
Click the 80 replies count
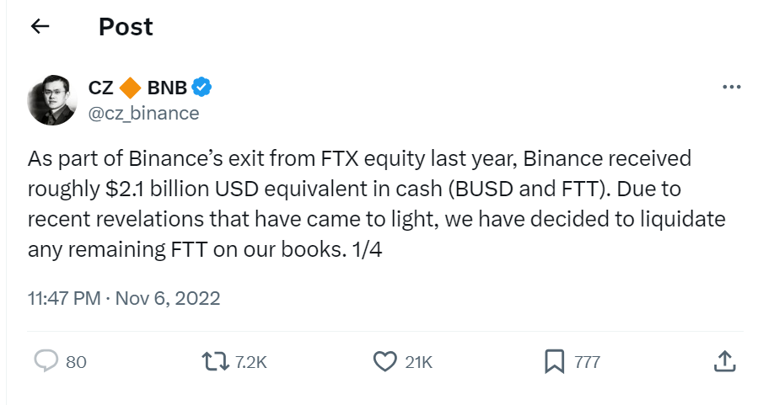coord(76,362)
